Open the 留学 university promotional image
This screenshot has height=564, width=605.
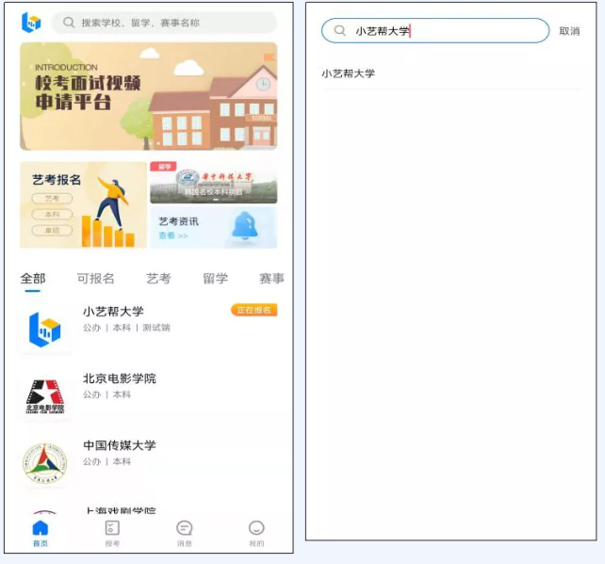(x=213, y=183)
